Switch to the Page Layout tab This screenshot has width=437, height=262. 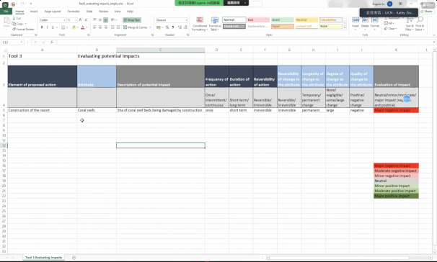pyautogui.click(x=53, y=12)
